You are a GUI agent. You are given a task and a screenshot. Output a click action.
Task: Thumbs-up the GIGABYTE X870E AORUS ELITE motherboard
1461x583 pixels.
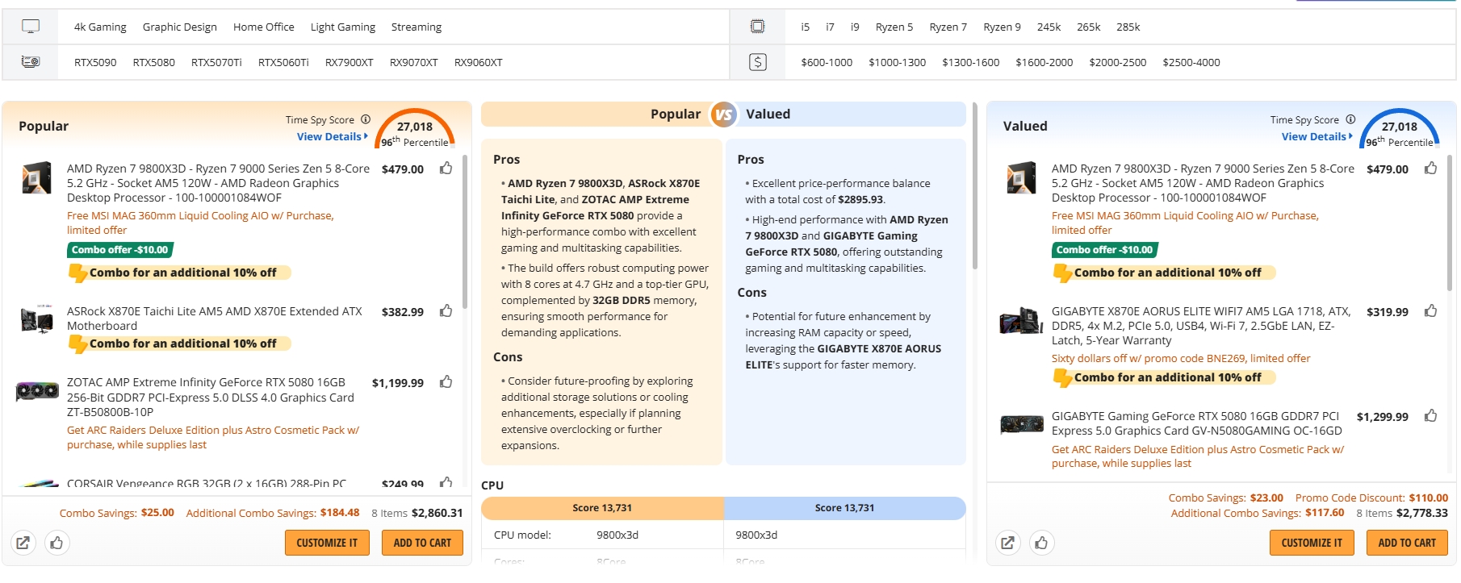(1430, 311)
